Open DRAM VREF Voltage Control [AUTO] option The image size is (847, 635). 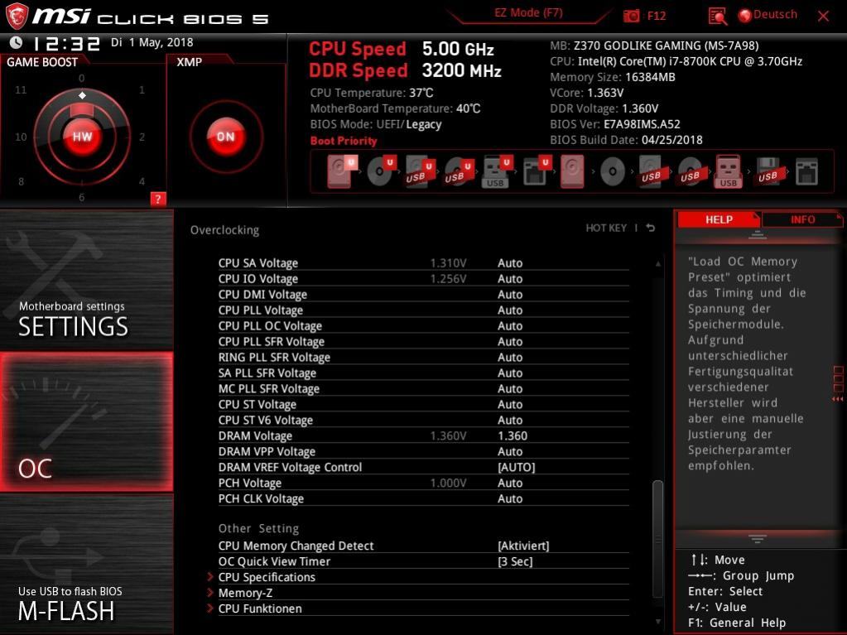coord(517,467)
